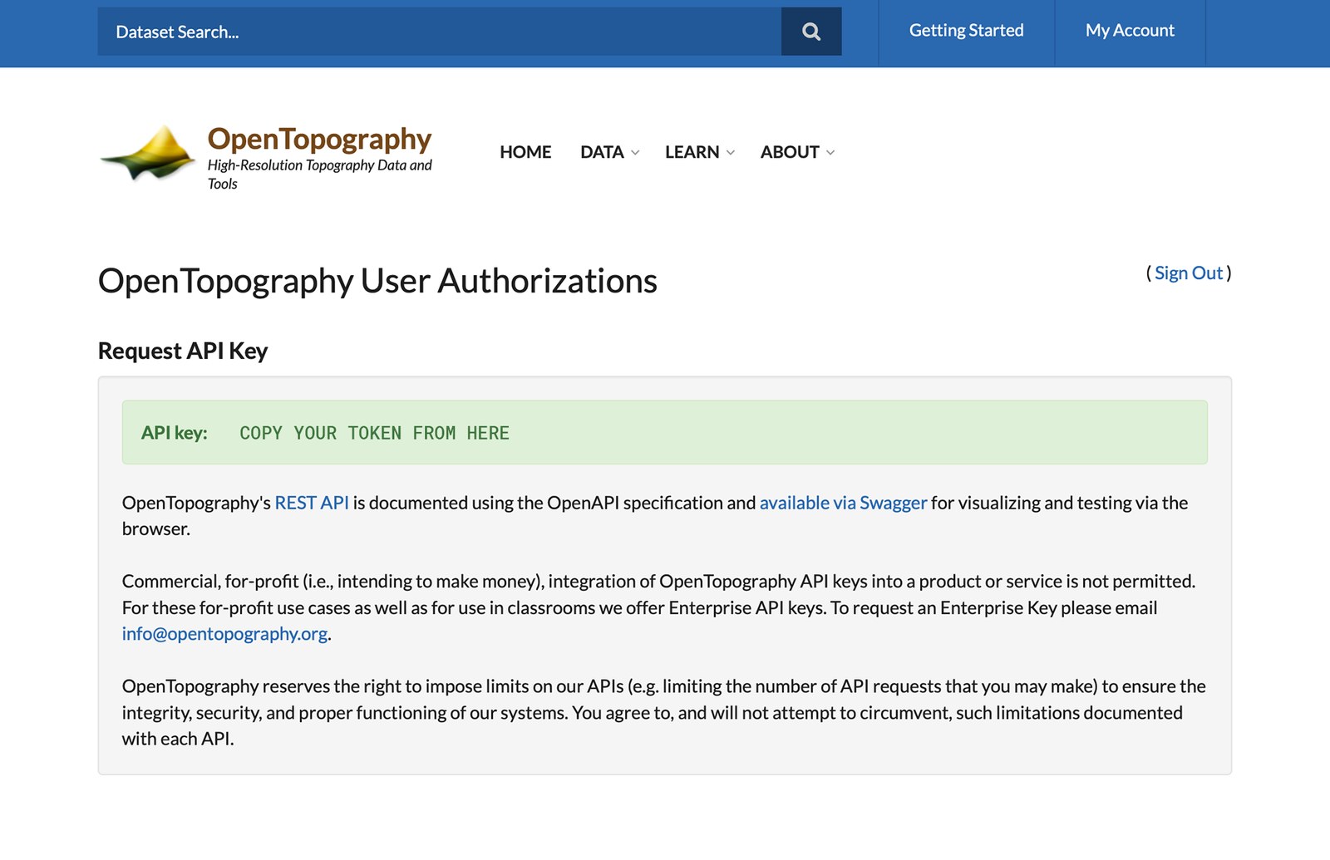Image resolution: width=1330 pixels, height=860 pixels.
Task: Expand the DATA dropdown menu
Action: (609, 152)
